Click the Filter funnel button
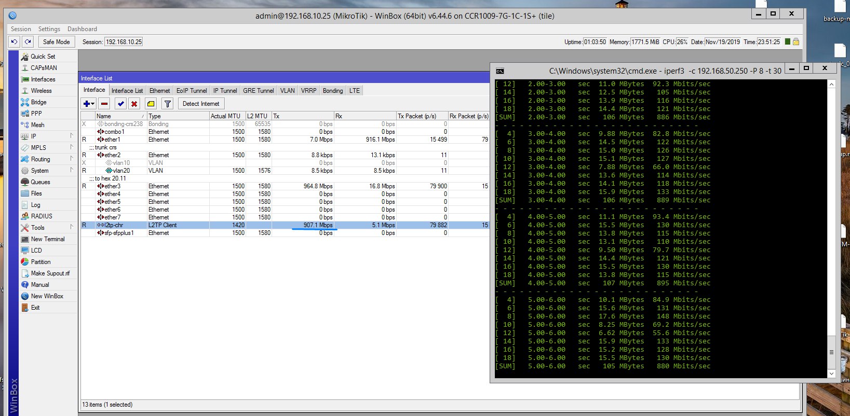850x416 pixels. (x=167, y=103)
